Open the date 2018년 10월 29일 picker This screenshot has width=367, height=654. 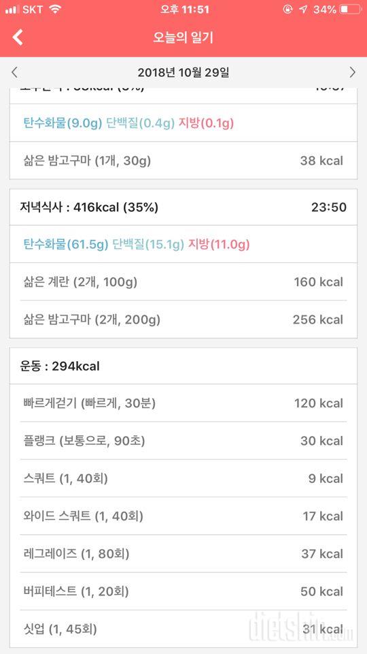tap(183, 73)
